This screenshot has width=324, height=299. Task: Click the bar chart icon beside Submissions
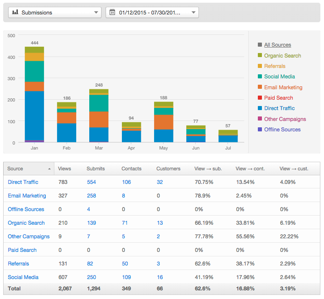click(x=15, y=13)
